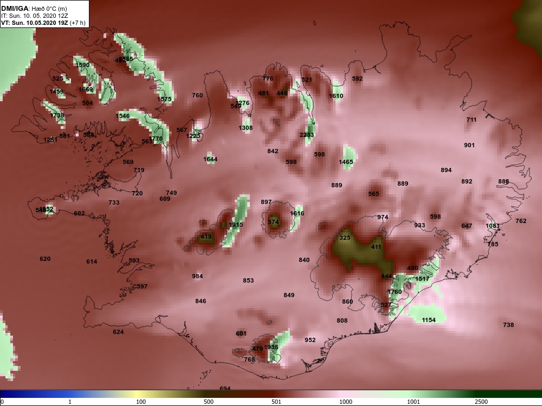Select the 374 glacier value
Image resolution: width=542 pixels, height=406 pixels.
pyautogui.click(x=273, y=222)
